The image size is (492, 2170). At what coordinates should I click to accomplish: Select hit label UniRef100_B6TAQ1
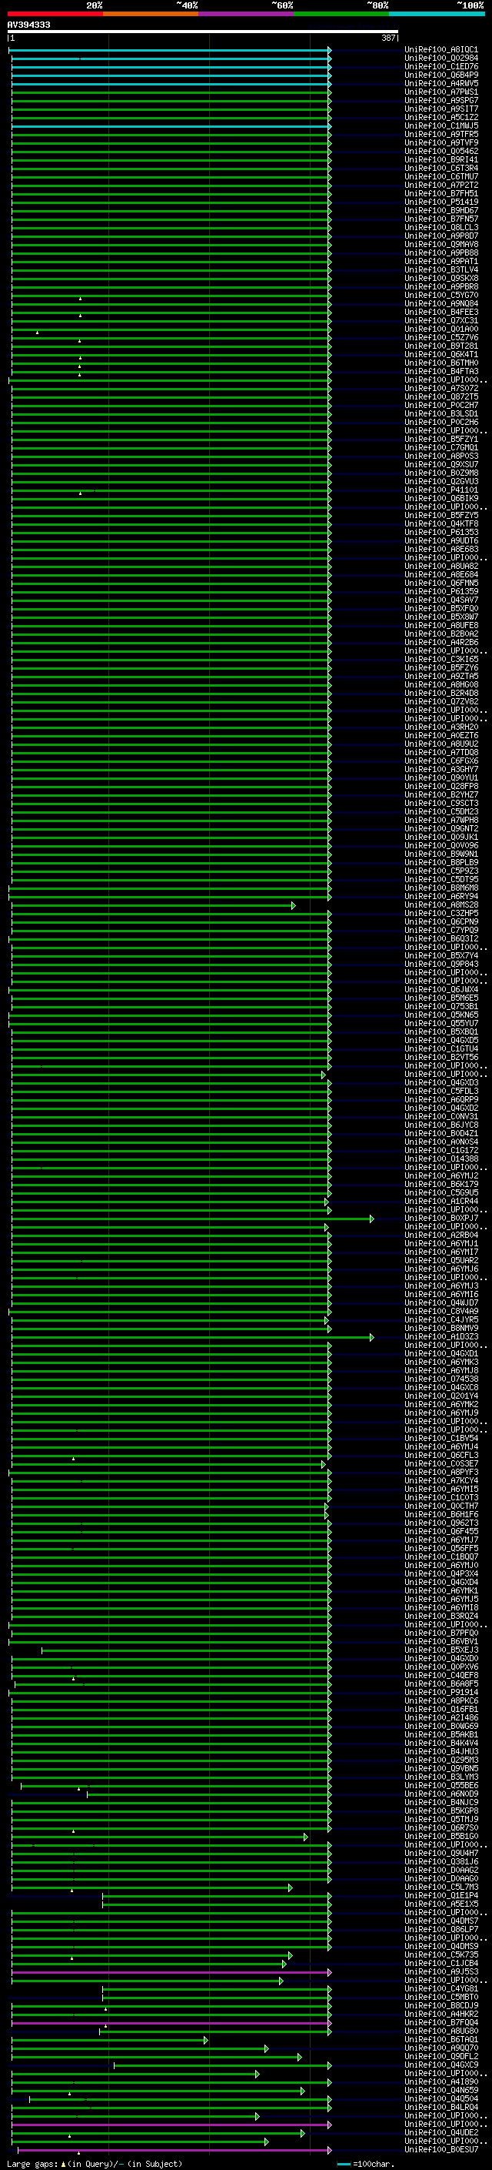(441, 2040)
